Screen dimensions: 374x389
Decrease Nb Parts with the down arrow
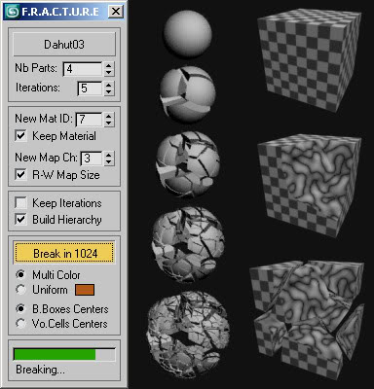click(109, 73)
